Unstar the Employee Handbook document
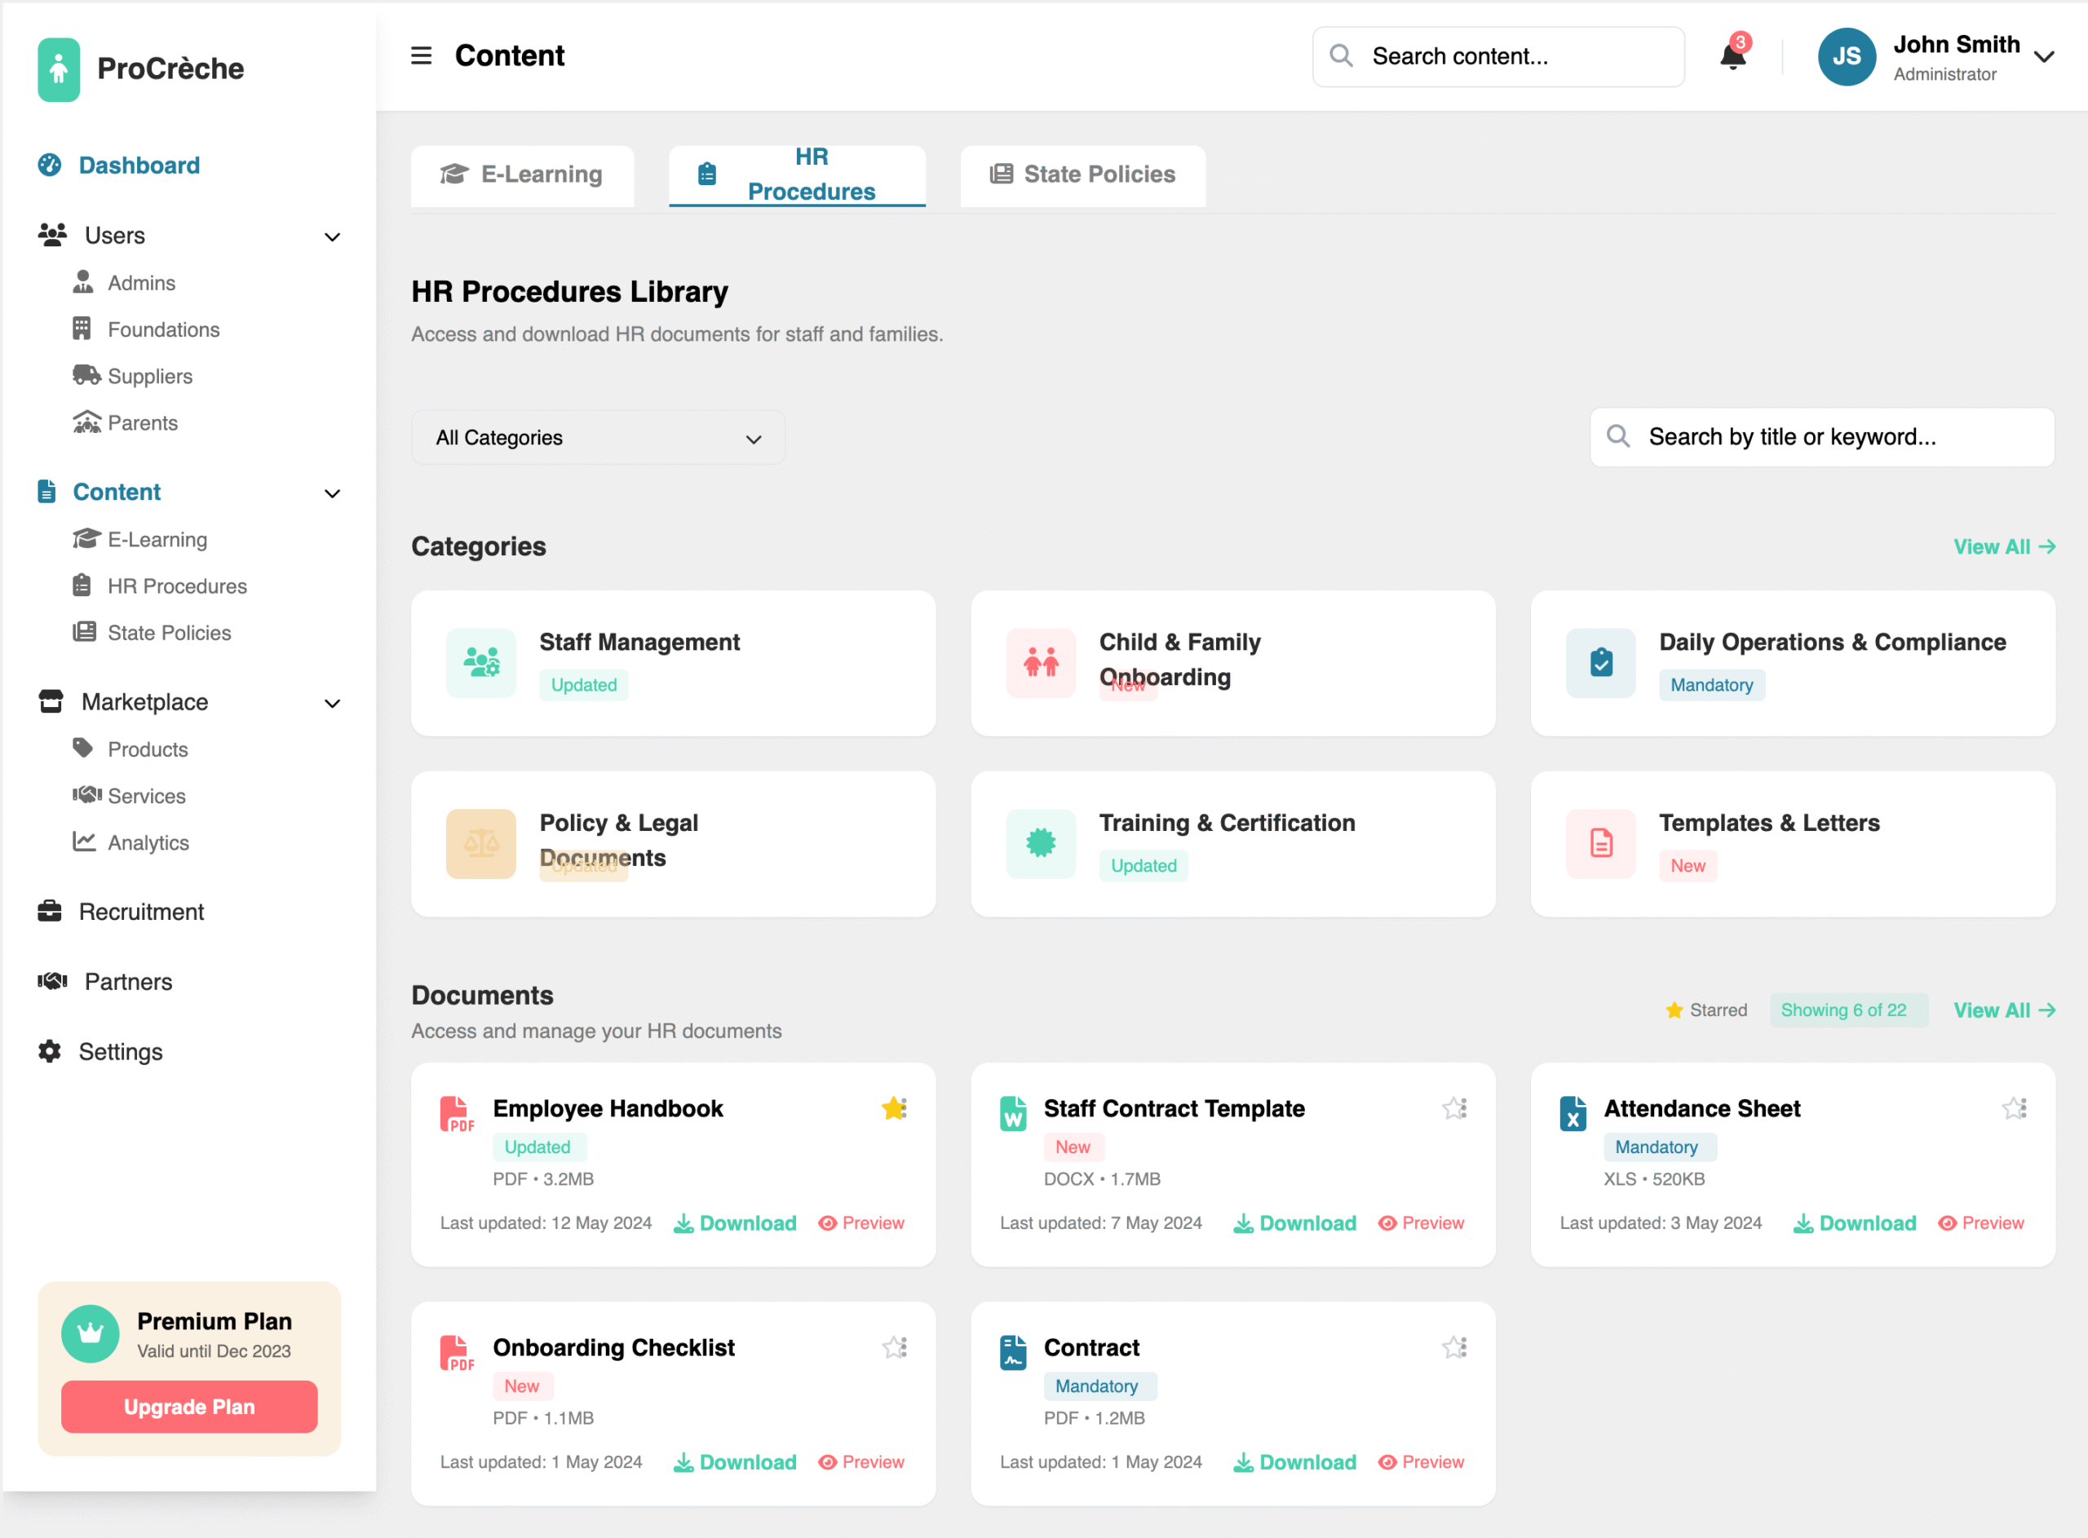Screen dimensions: 2088x1538 [894, 1108]
